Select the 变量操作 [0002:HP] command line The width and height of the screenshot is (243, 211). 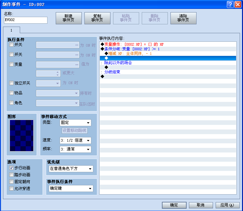click(168, 44)
